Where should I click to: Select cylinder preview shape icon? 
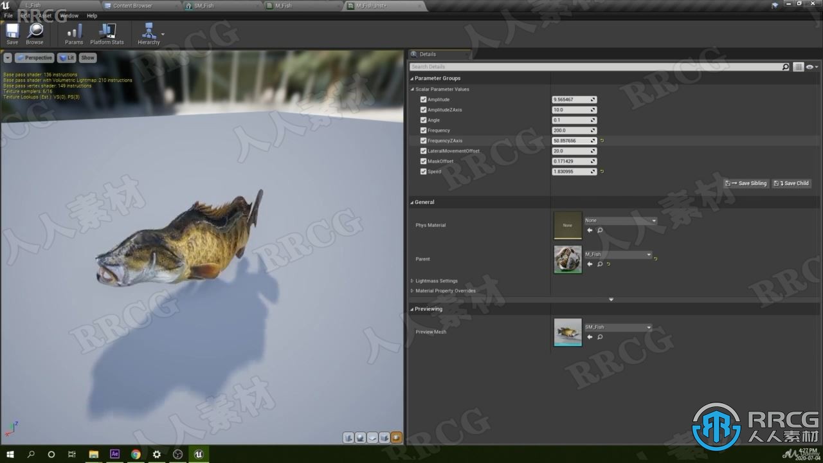(348, 438)
